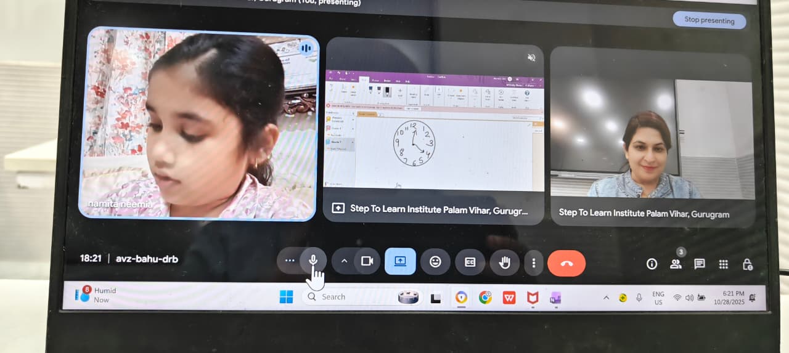Open more options vertical dots menu
The width and height of the screenshot is (789, 353).
(x=533, y=262)
